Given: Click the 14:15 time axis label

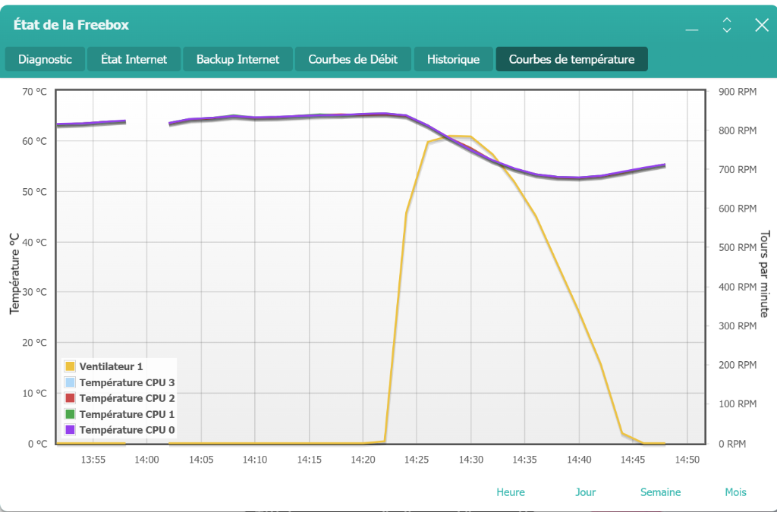Looking at the screenshot, I should (x=310, y=460).
